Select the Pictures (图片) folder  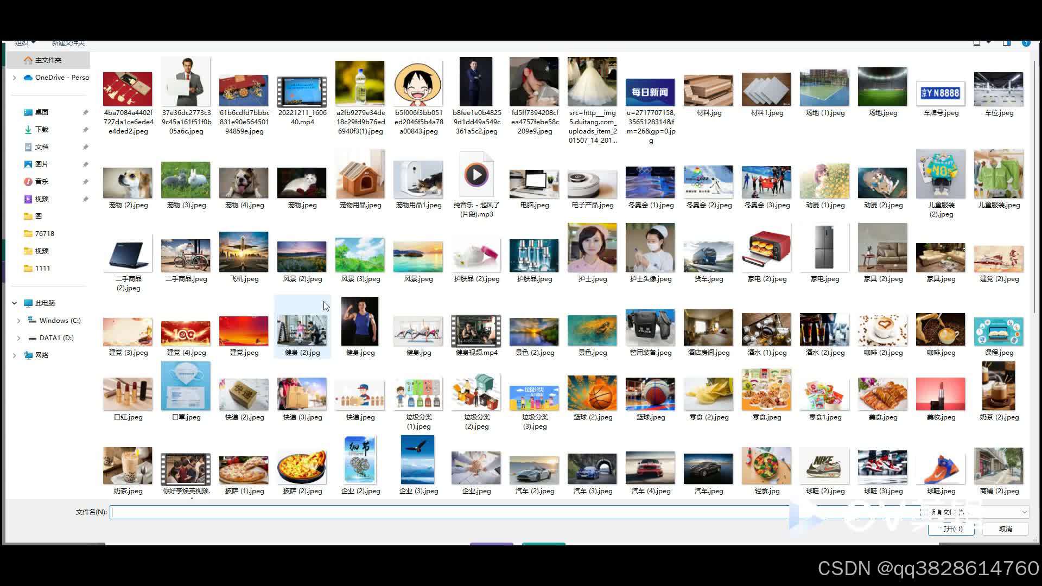[x=42, y=164]
